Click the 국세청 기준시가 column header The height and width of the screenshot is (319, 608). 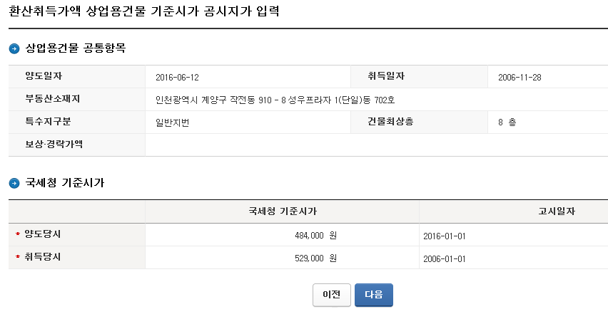coord(283,211)
